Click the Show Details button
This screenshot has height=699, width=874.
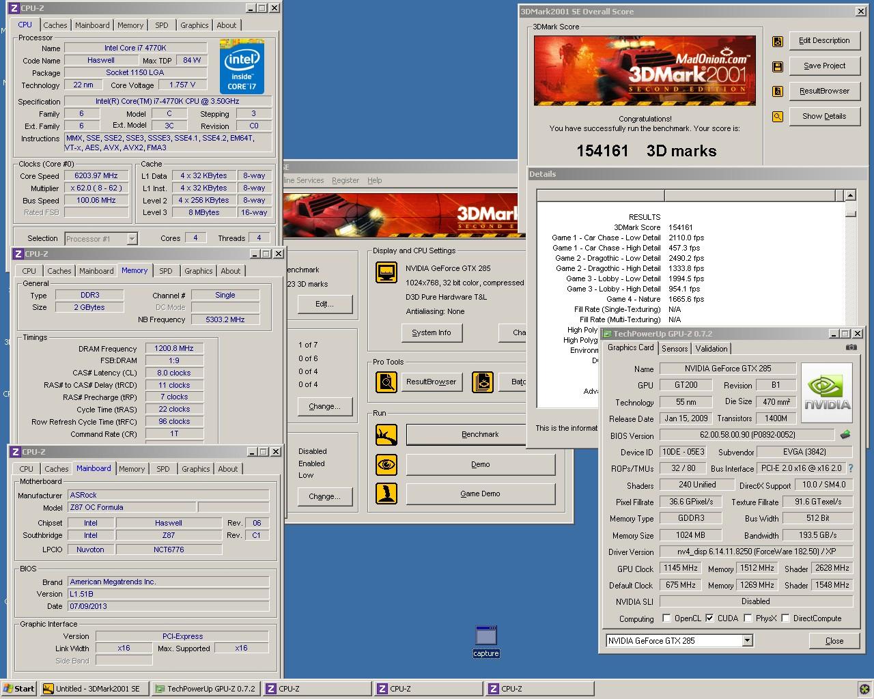pos(824,117)
